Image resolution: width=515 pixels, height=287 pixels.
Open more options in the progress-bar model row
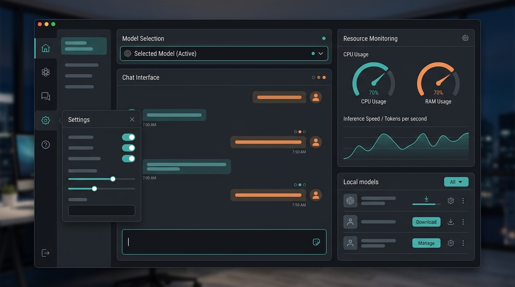click(463, 201)
